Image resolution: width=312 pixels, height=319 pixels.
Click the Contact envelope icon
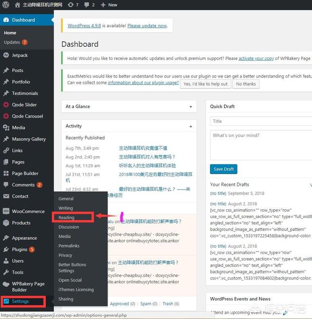click(6, 196)
